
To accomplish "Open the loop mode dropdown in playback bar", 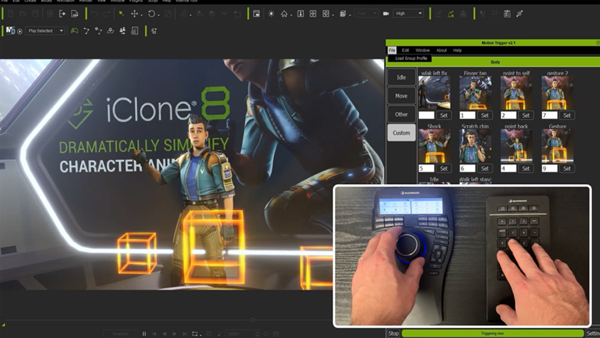I will click(x=201, y=335).
